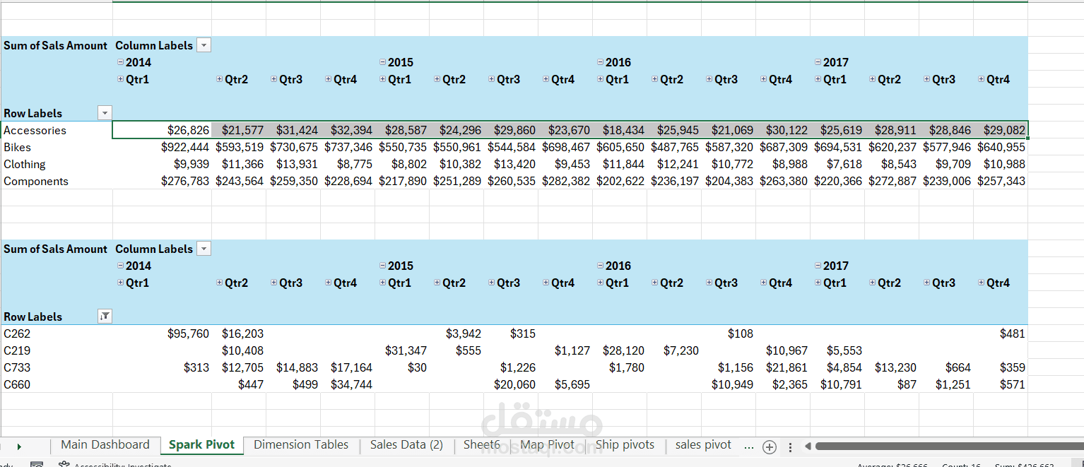Expand 2014 Qtr3 in the C262 table
This screenshot has height=467, width=1084.
pos(273,283)
